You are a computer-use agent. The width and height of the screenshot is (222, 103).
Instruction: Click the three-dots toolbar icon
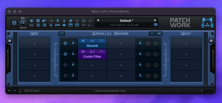tap(57, 25)
